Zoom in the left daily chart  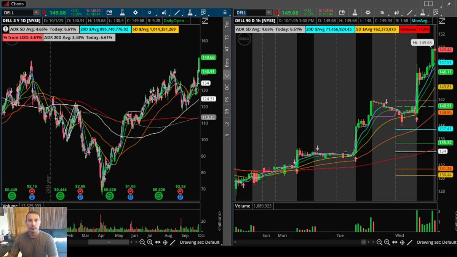click(150, 242)
